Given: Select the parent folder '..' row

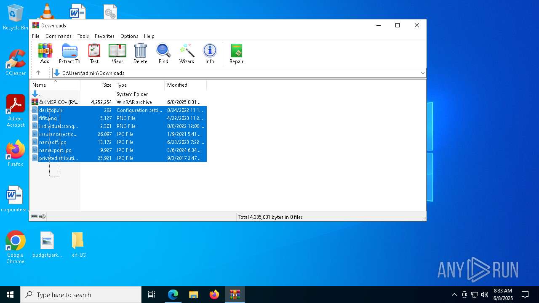Looking at the screenshot, I should pyautogui.click(x=118, y=94).
